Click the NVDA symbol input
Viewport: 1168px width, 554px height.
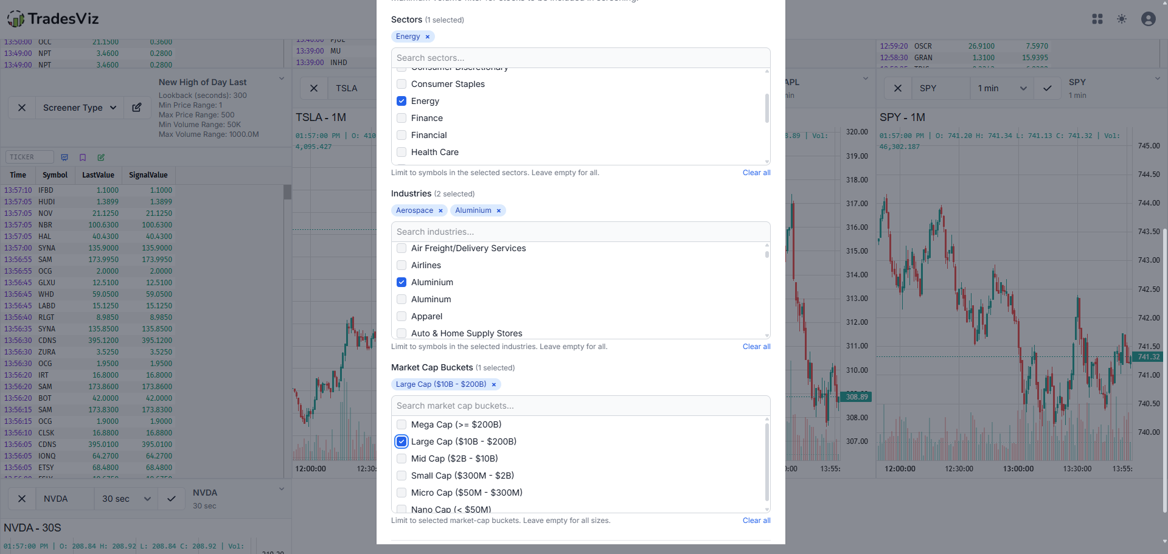coord(64,499)
